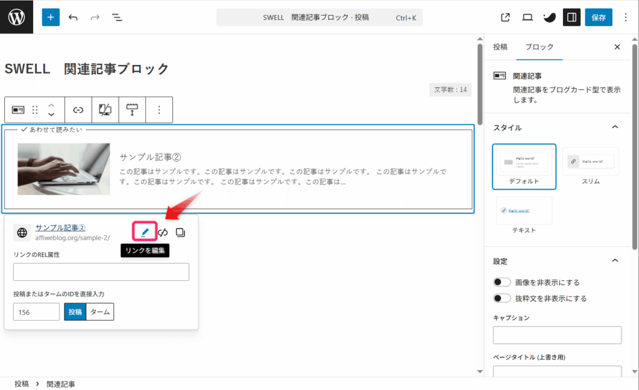Click the post title SWELL 関連記事ブロック
This screenshot has height=390, width=639.
(86, 69)
